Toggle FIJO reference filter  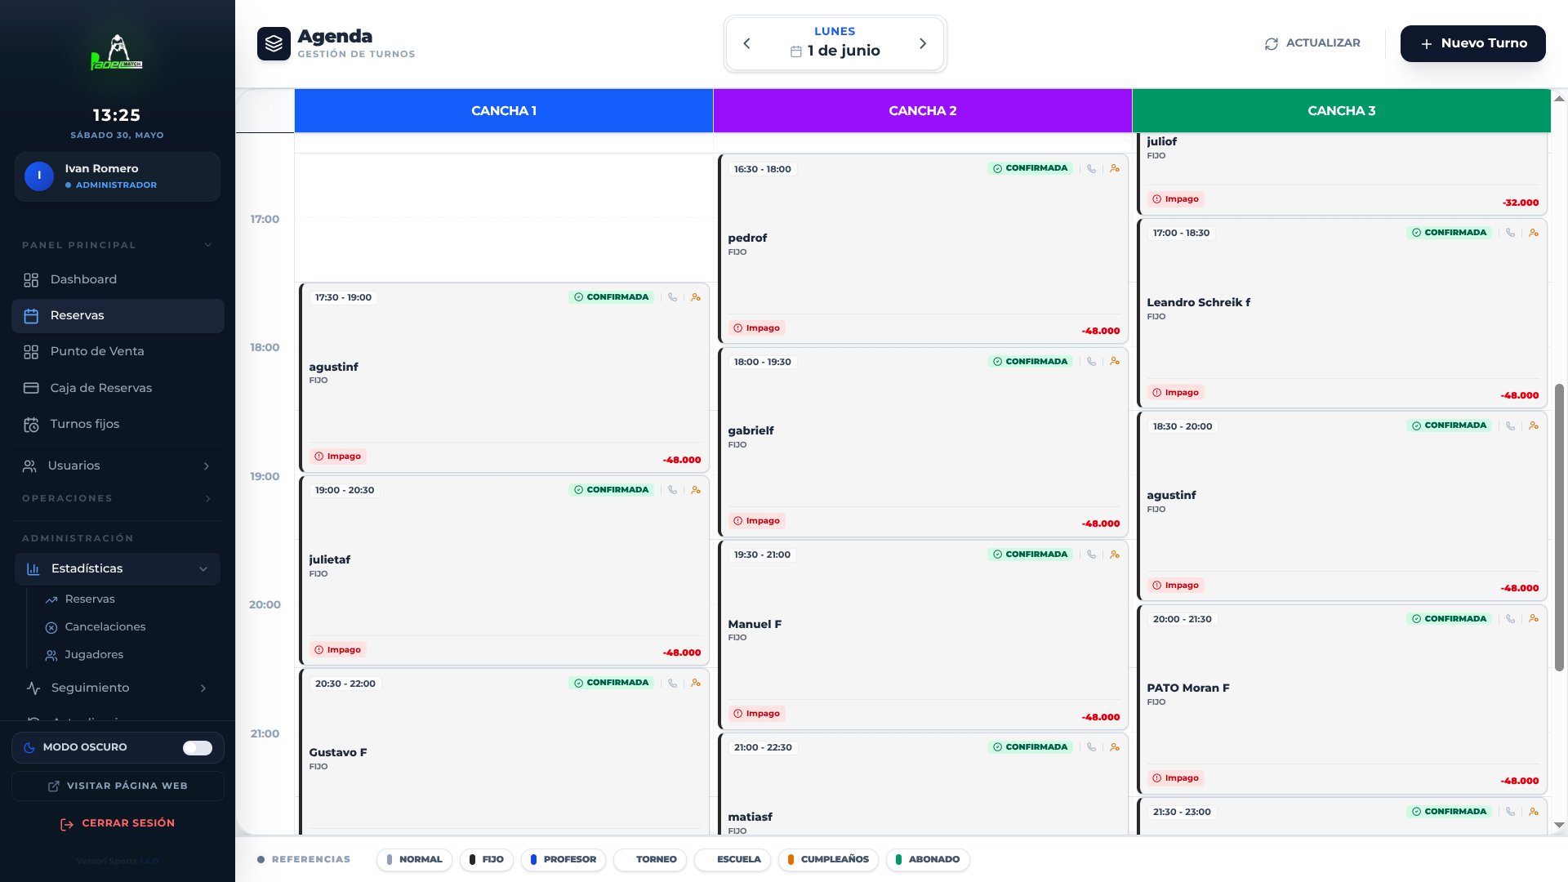tap(487, 860)
